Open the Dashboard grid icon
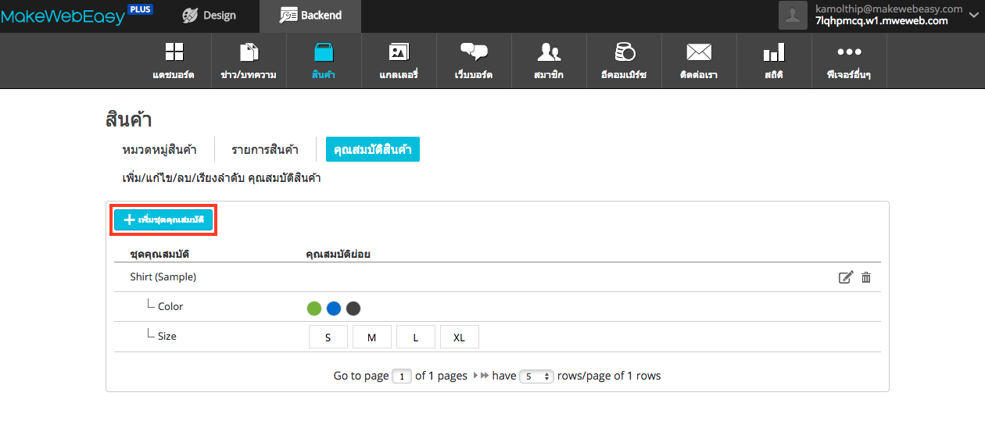Image resolution: width=985 pixels, height=446 pixels. point(174,53)
